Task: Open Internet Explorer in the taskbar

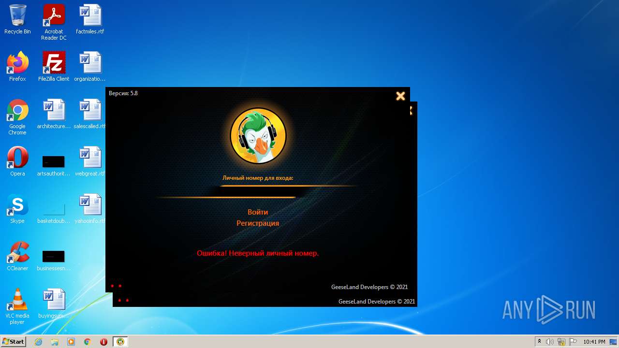Action: pos(38,342)
